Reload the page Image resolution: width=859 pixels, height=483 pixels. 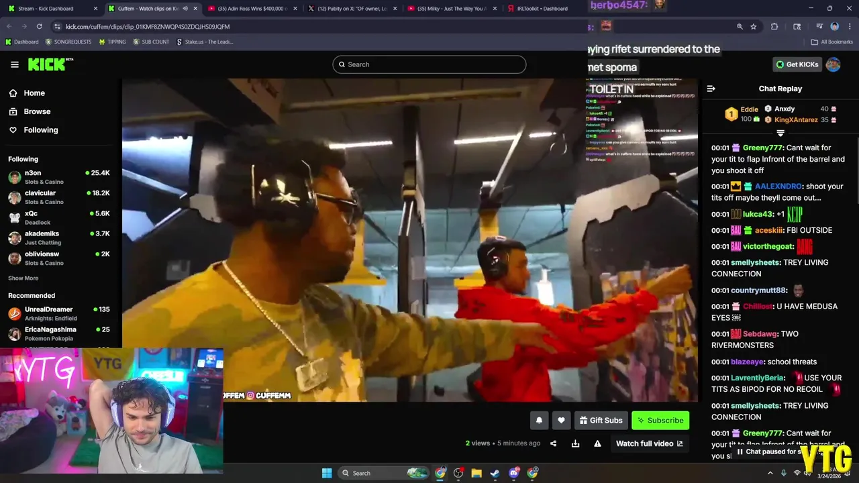[39, 26]
